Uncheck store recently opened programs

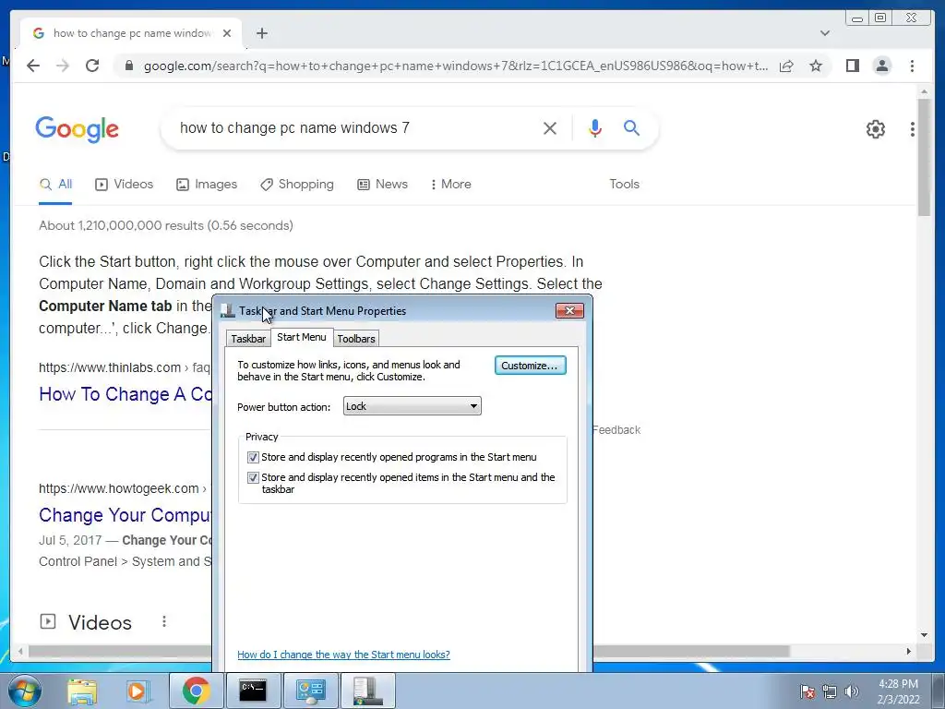tap(253, 457)
